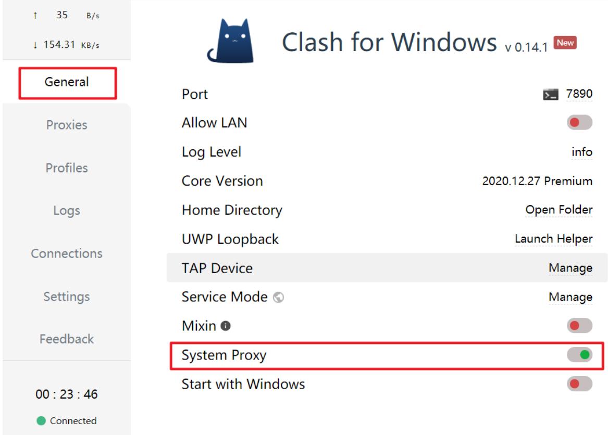
Task: Click Launch Helper for UWP Loopback
Action: tap(553, 239)
